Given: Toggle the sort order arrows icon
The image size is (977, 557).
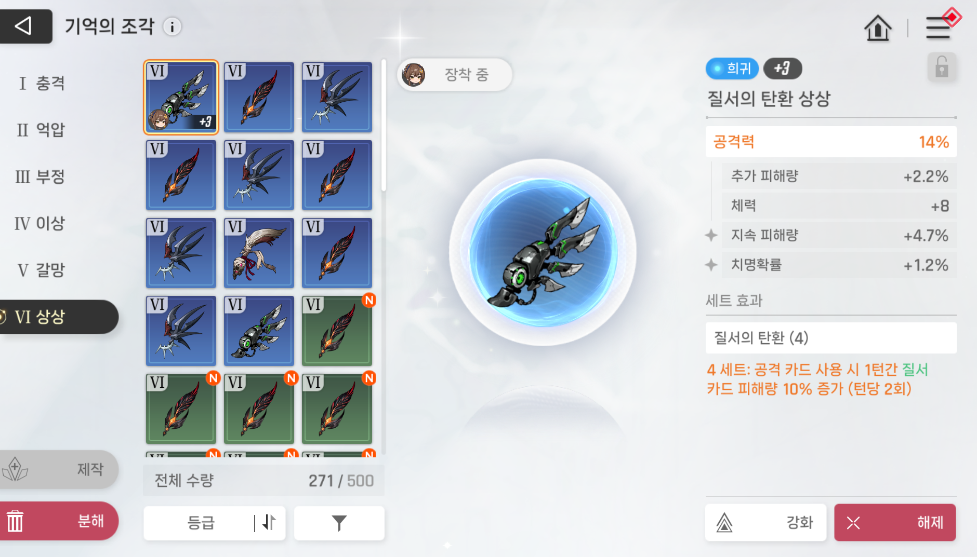Looking at the screenshot, I should [x=269, y=523].
